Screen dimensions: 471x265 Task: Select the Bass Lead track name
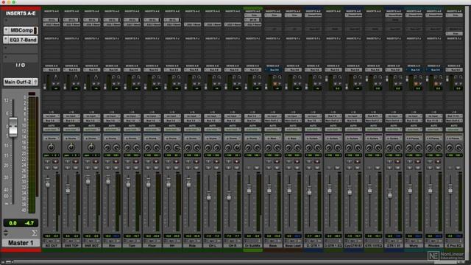point(293,246)
